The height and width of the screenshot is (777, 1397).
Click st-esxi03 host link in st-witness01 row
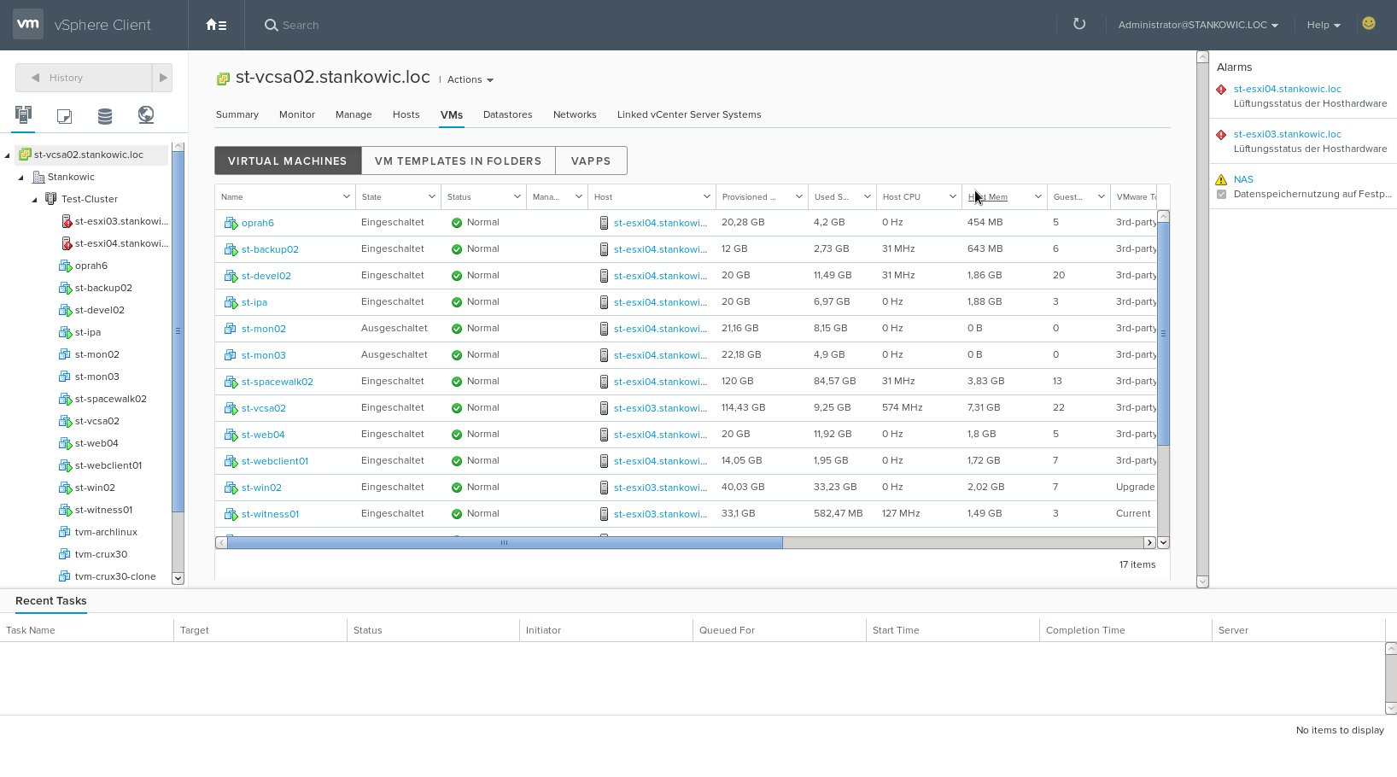click(660, 514)
